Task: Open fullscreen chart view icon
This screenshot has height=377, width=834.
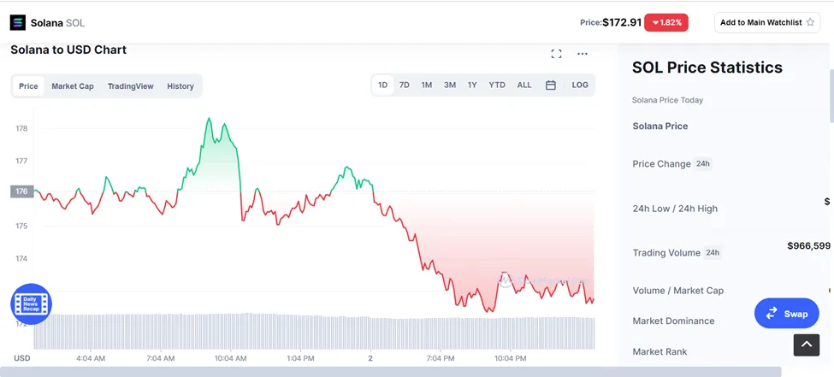Action: point(556,54)
